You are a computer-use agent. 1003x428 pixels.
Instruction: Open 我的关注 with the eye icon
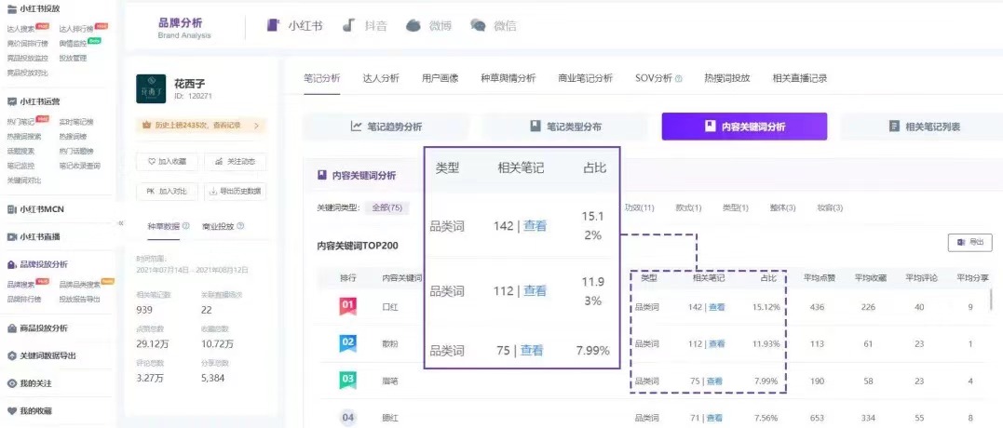30,383
